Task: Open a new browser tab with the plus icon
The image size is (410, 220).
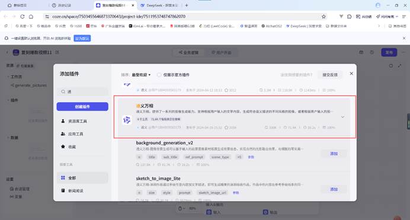Action: click(x=187, y=5)
